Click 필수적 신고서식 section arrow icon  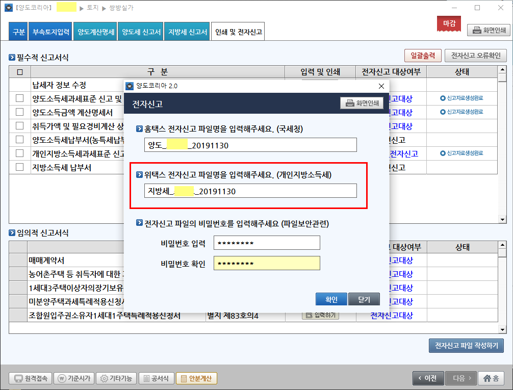(12, 57)
